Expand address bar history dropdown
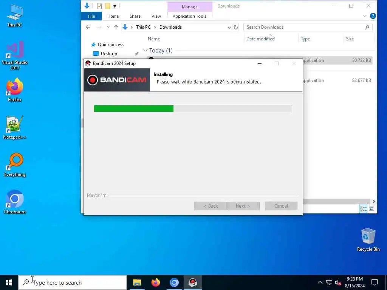The height and width of the screenshot is (290, 387). tap(229, 27)
